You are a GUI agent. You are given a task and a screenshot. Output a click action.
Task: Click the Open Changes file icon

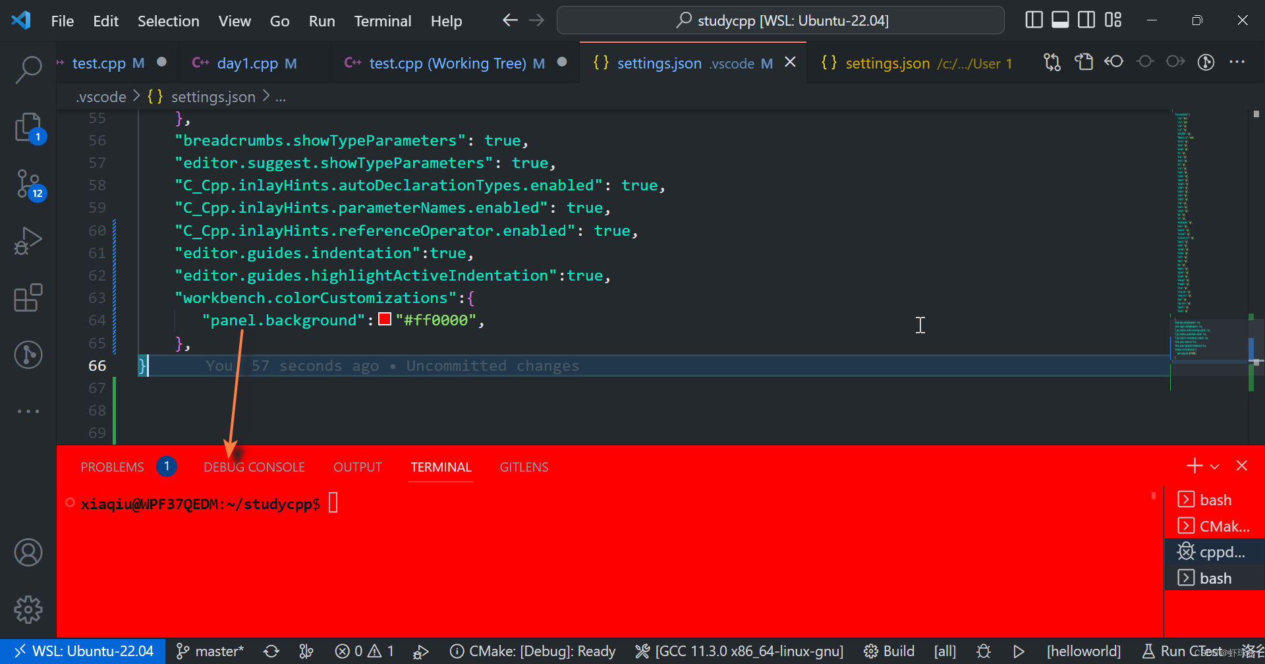coord(1084,63)
